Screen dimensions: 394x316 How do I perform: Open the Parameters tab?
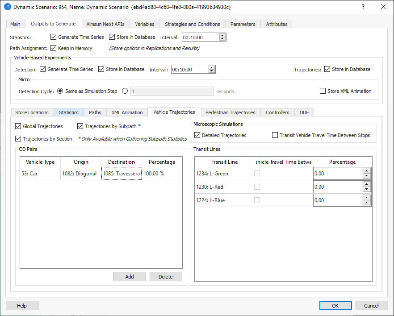[x=243, y=24]
